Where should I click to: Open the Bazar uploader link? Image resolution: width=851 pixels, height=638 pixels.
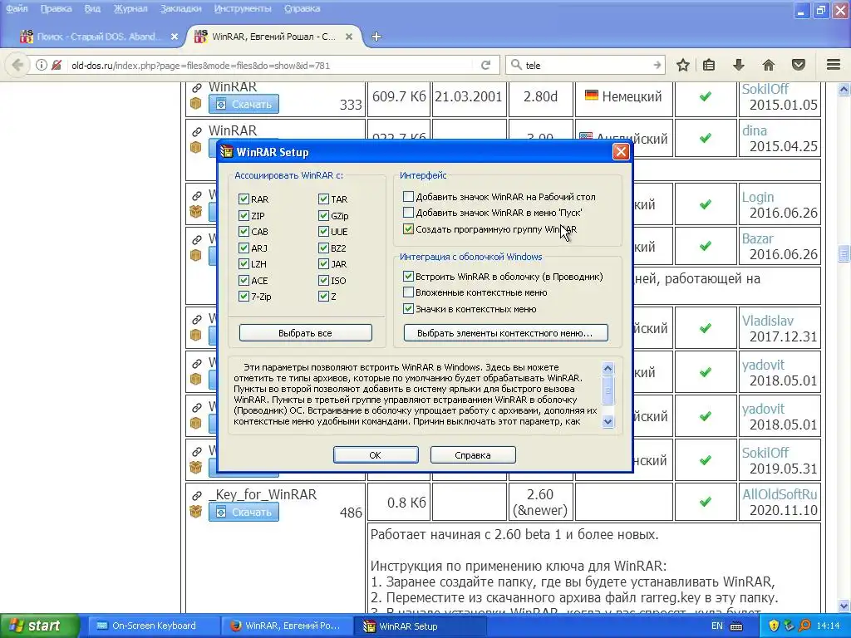pyautogui.click(x=758, y=238)
